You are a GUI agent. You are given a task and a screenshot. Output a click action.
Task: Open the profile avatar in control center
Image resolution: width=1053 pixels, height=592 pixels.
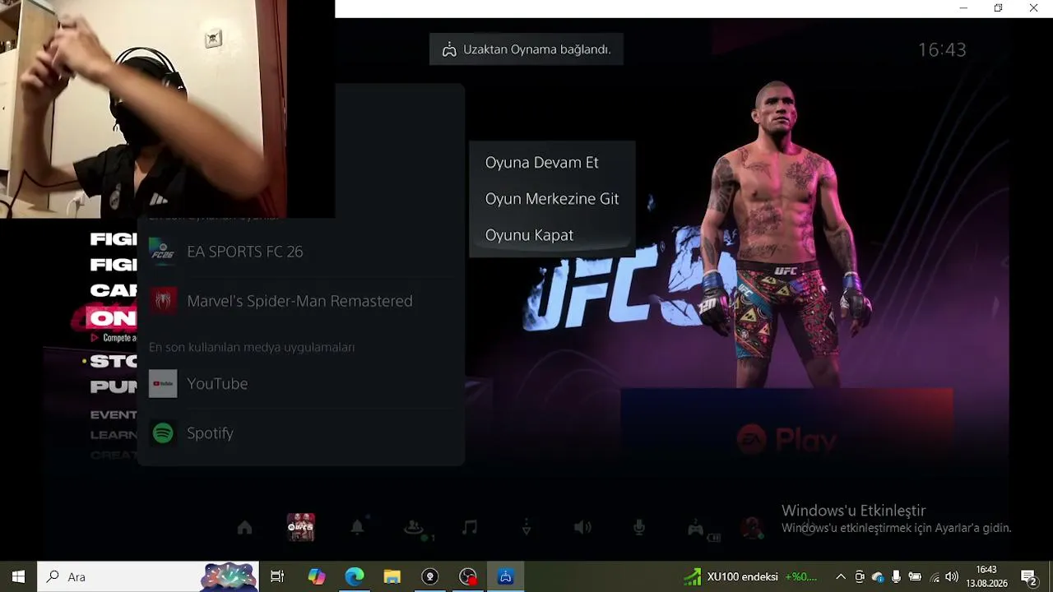pyautogui.click(x=752, y=528)
